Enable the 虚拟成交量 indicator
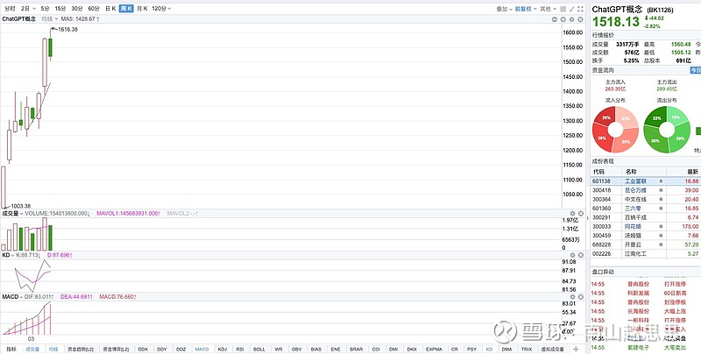This screenshot has width=701, height=354. pos(553,349)
